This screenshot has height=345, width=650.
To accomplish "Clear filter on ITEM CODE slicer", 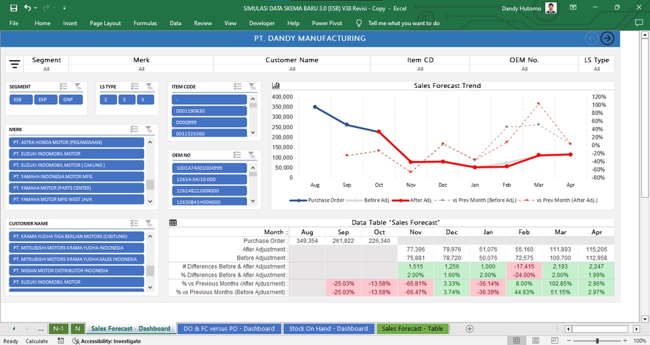I will (x=252, y=86).
